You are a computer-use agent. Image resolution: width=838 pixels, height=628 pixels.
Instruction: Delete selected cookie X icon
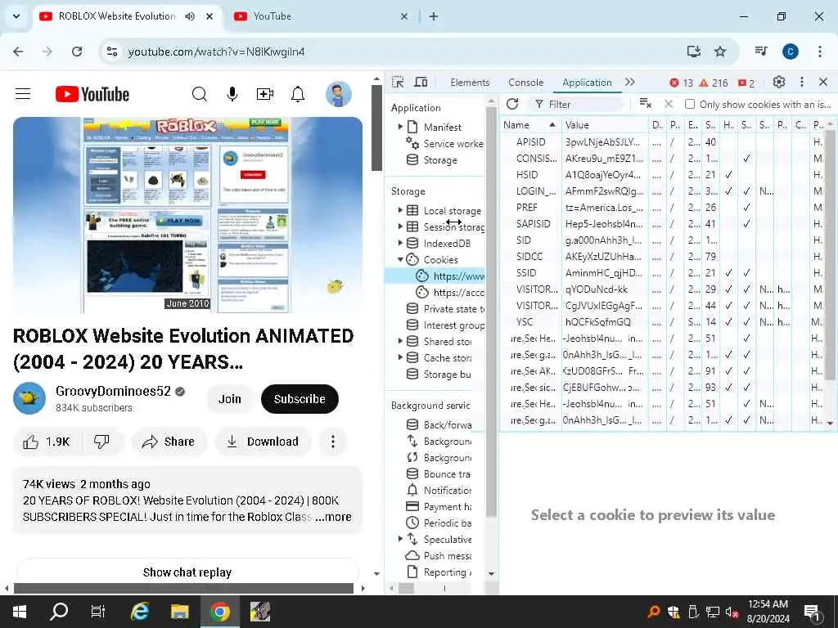click(x=669, y=104)
